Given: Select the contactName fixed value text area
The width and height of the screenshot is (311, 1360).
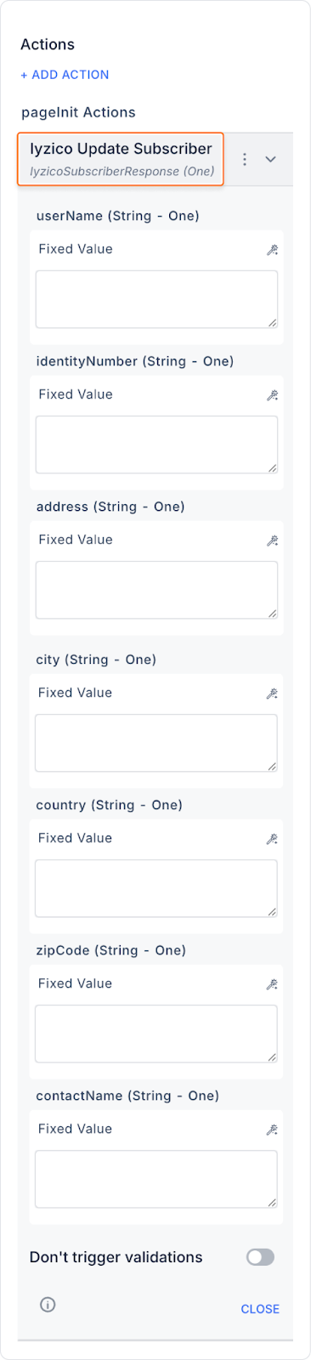Looking at the screenshot, I should (156, 1179).
